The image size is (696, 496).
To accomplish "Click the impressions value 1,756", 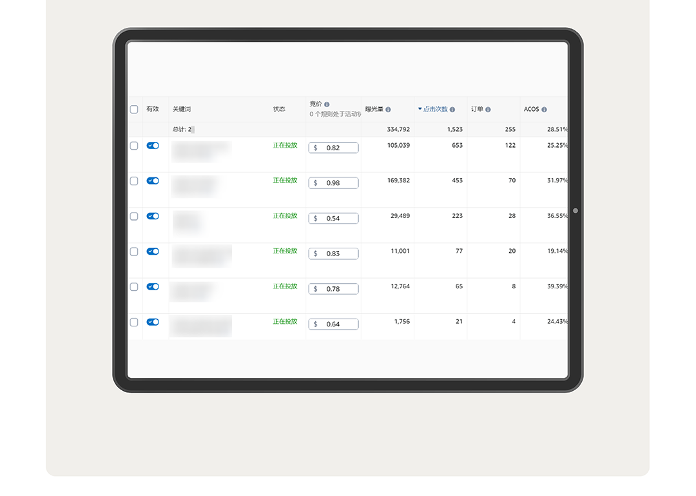I will (x=402, y=322).
